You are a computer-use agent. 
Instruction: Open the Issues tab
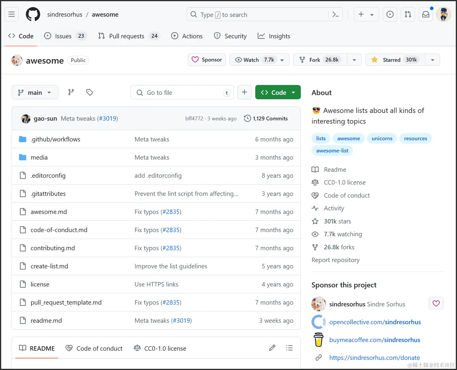pos(65,36)
